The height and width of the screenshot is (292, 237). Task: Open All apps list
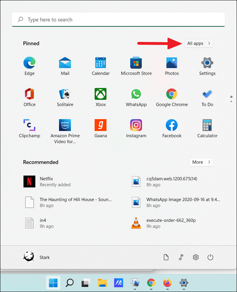199,43
